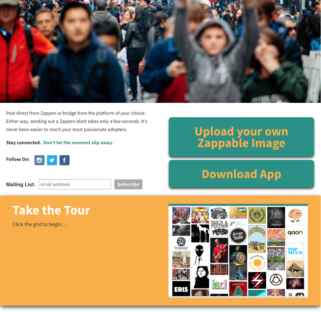Image resolution: width=321 pixels, height=312 pixels.
Task: Select the lightning bolt logo thumbnail
Action: tap(257, 280)
